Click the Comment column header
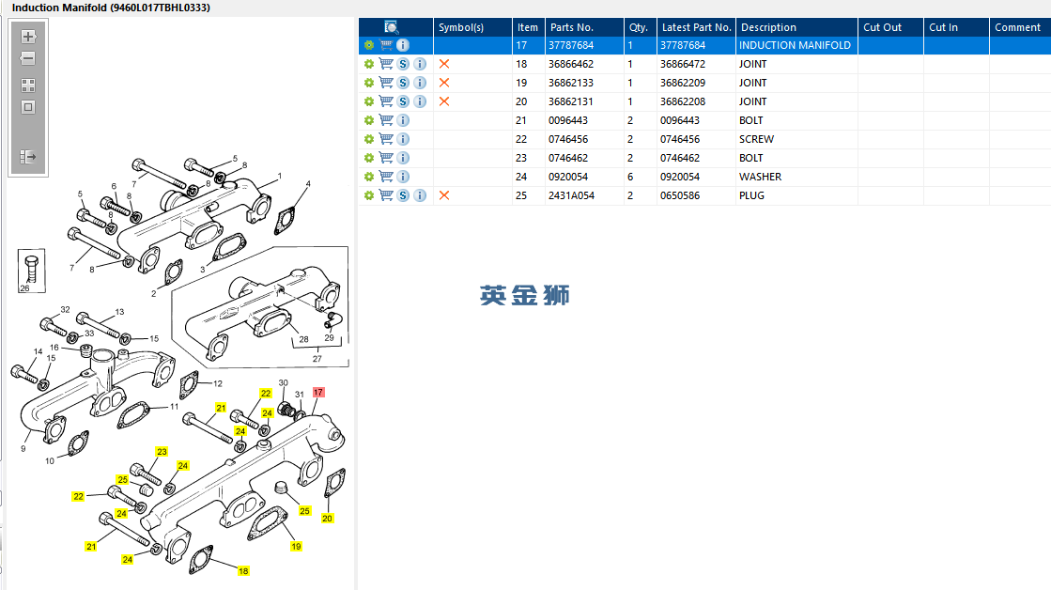Image resolution: width=1051 pixels, height=590 pixels. click(x=1020, y=27)
